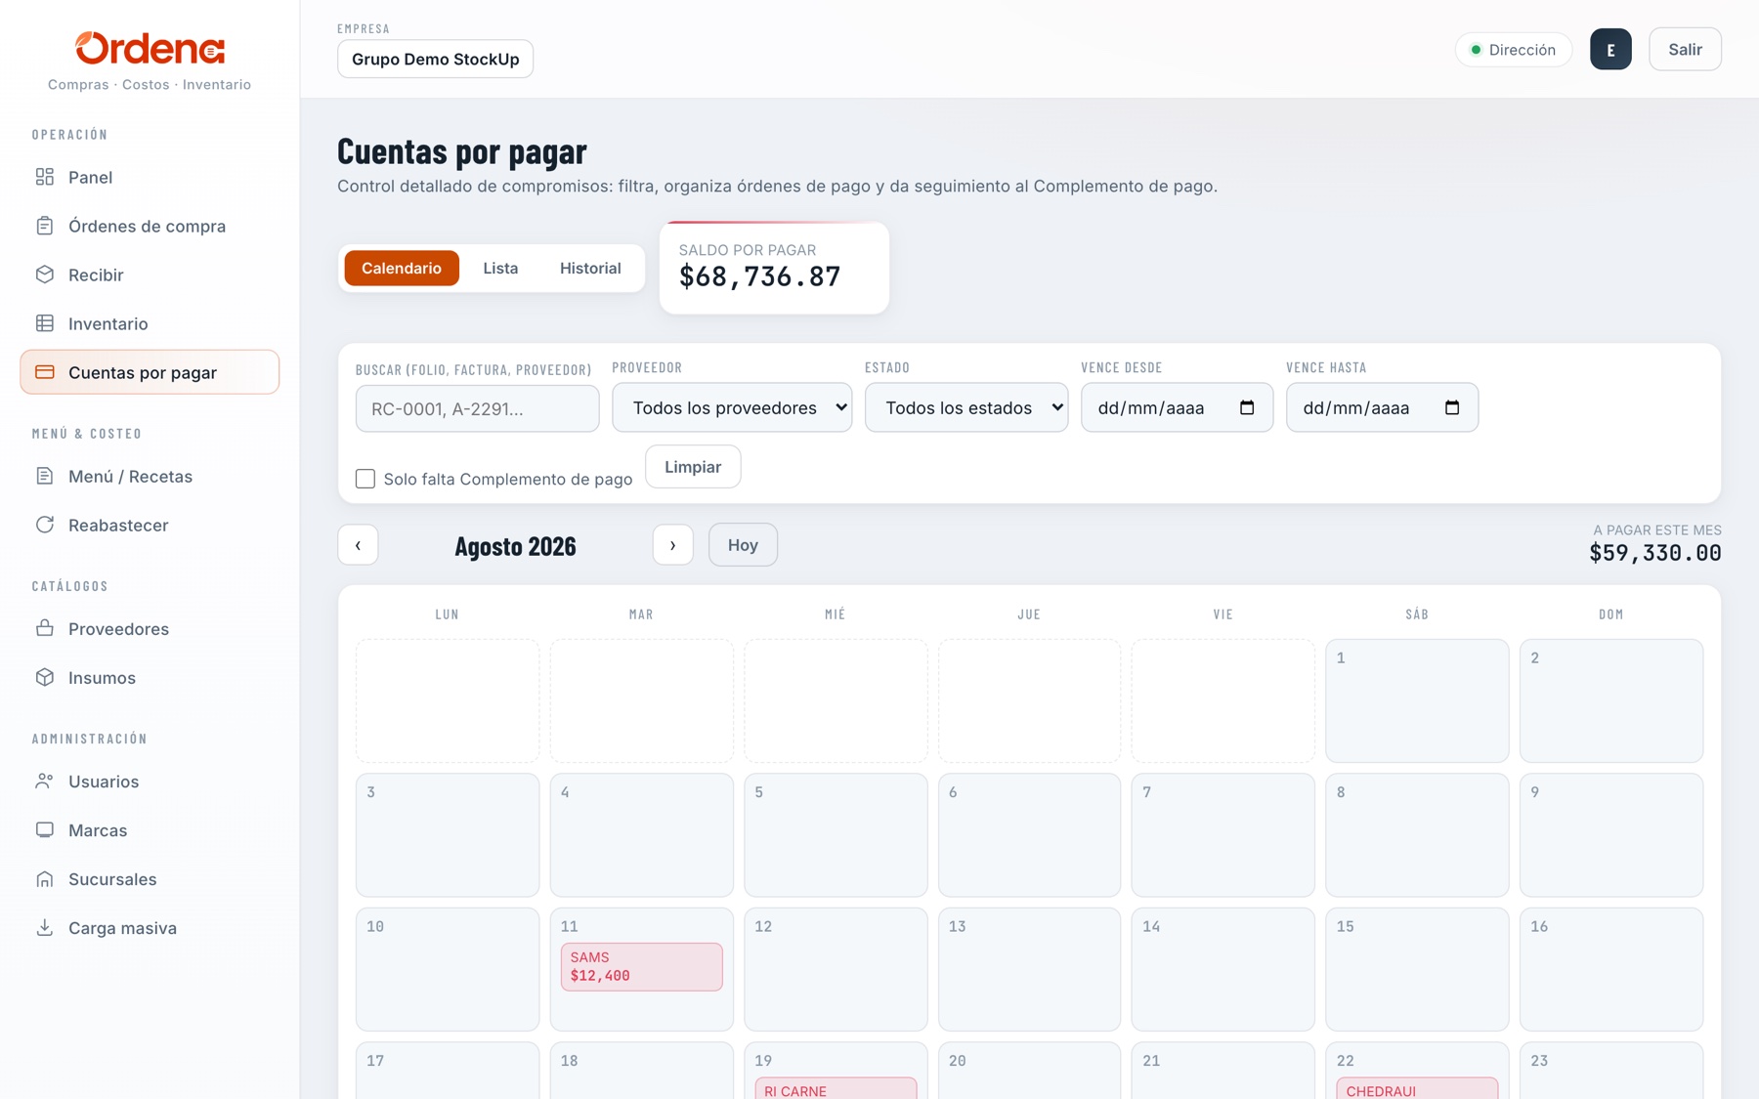
Task: Open Marcas menu item
Action: click(150, 829)
